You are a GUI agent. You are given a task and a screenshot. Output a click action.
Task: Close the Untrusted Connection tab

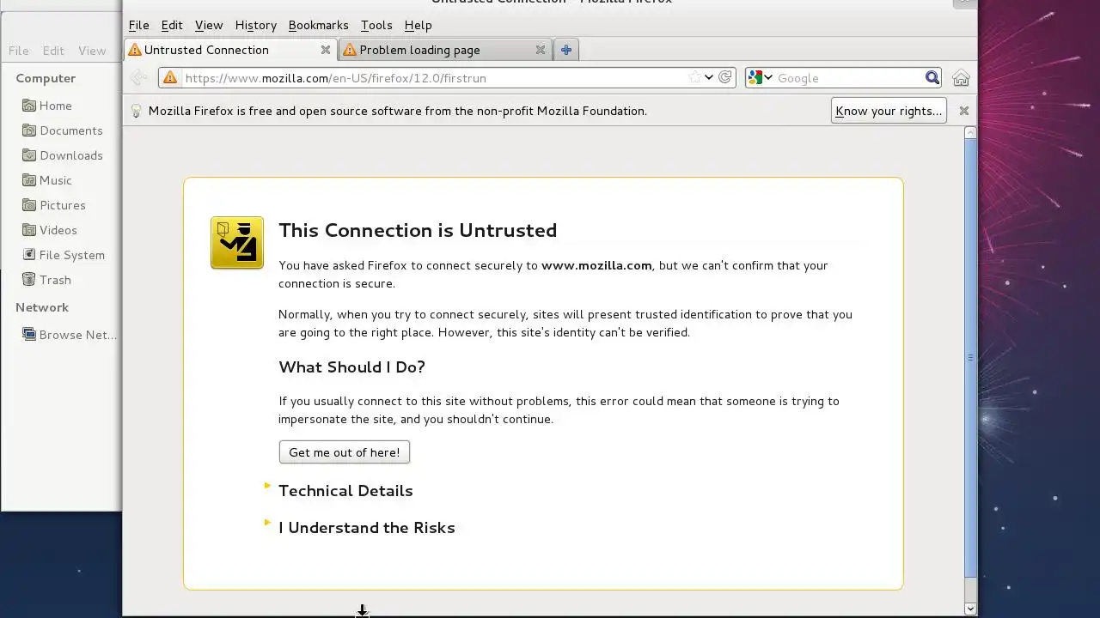pyautogui.click(x=326, y=50)
